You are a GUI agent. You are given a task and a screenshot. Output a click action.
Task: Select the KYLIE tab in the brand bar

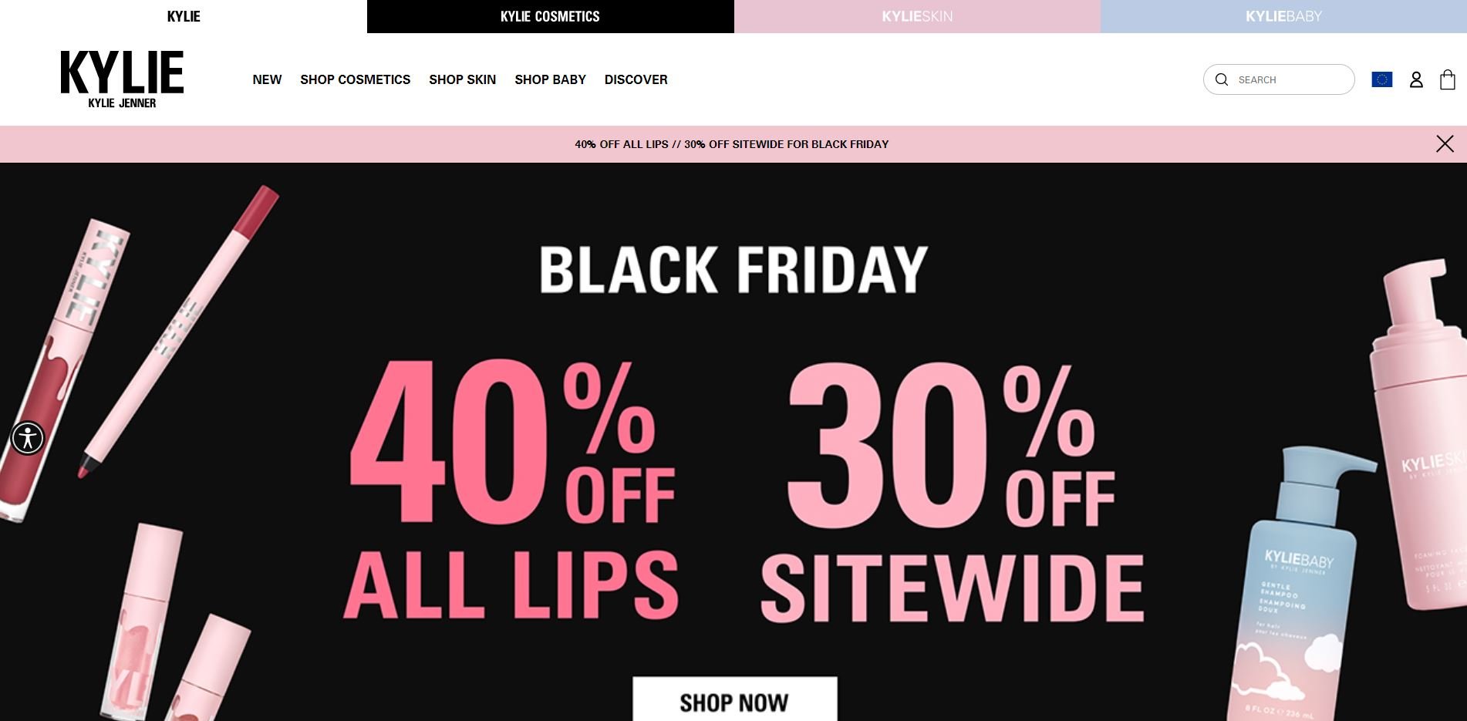pos(183,16)
